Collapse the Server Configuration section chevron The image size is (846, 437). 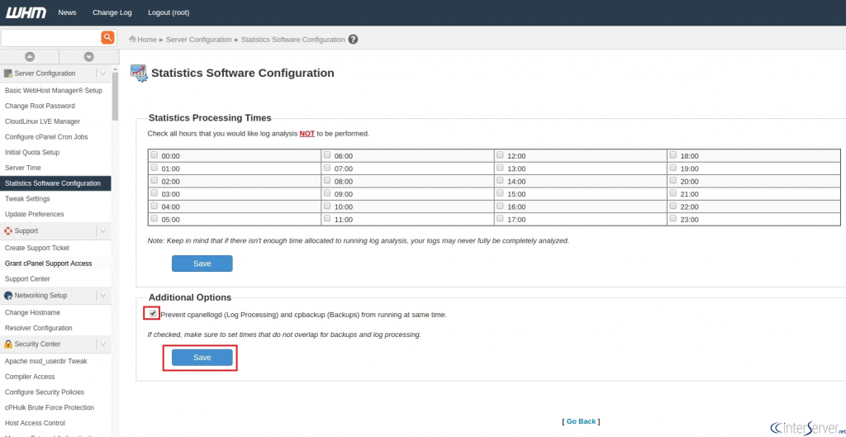pos(103,74)
